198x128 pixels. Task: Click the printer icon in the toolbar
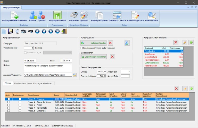click(24, 31)
